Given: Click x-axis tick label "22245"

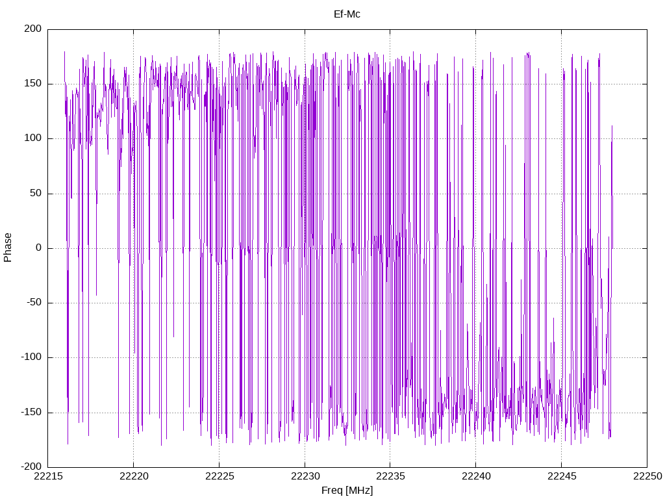Looking at the screenshot, I should pyautogui.click(x=562, y=476).
